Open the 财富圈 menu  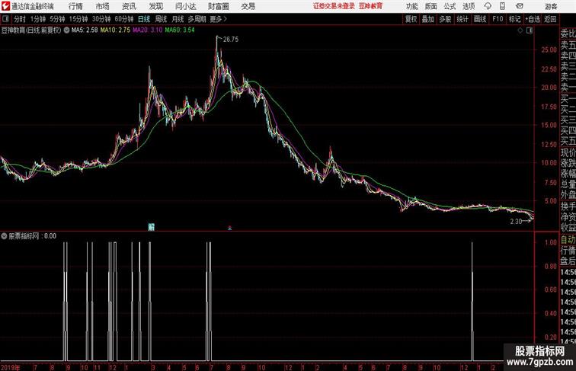click(218, 6)
